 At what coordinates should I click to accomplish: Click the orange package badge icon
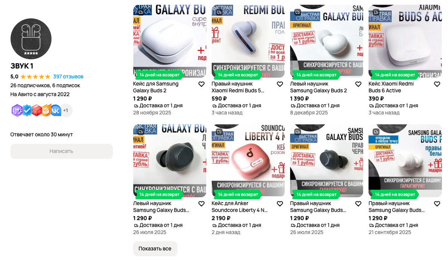46,110
